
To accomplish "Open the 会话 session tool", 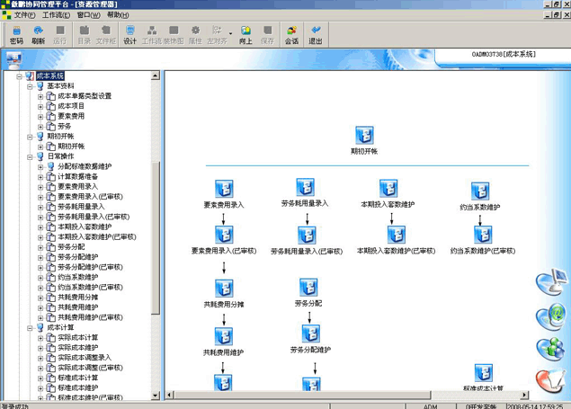I will (x=291, y=34).
